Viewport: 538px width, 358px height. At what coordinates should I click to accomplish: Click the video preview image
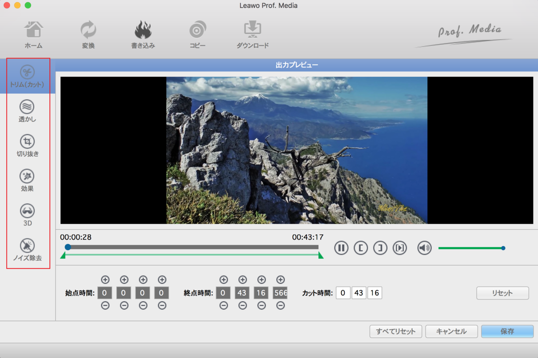297,150
